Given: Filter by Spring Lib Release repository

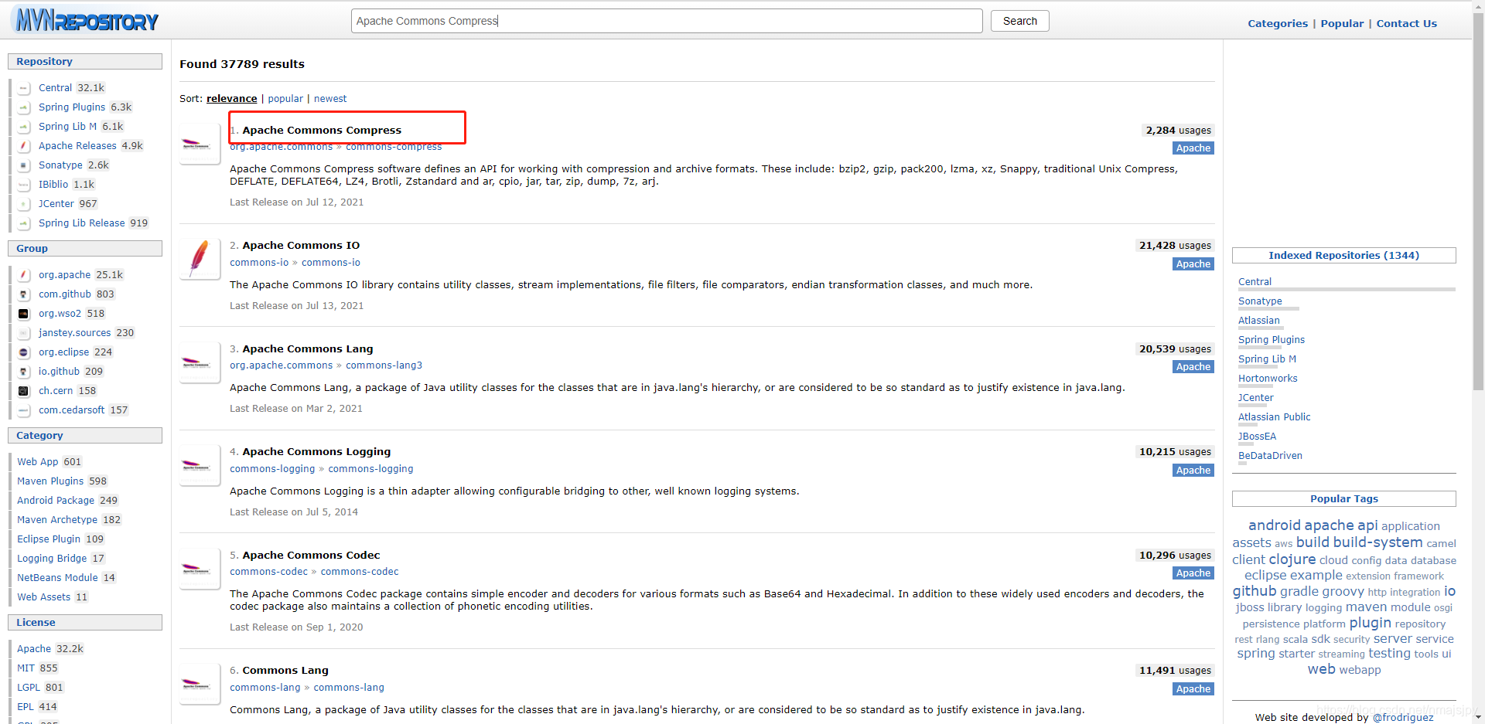Looking at the screenshot, I should tap(93, 223).
